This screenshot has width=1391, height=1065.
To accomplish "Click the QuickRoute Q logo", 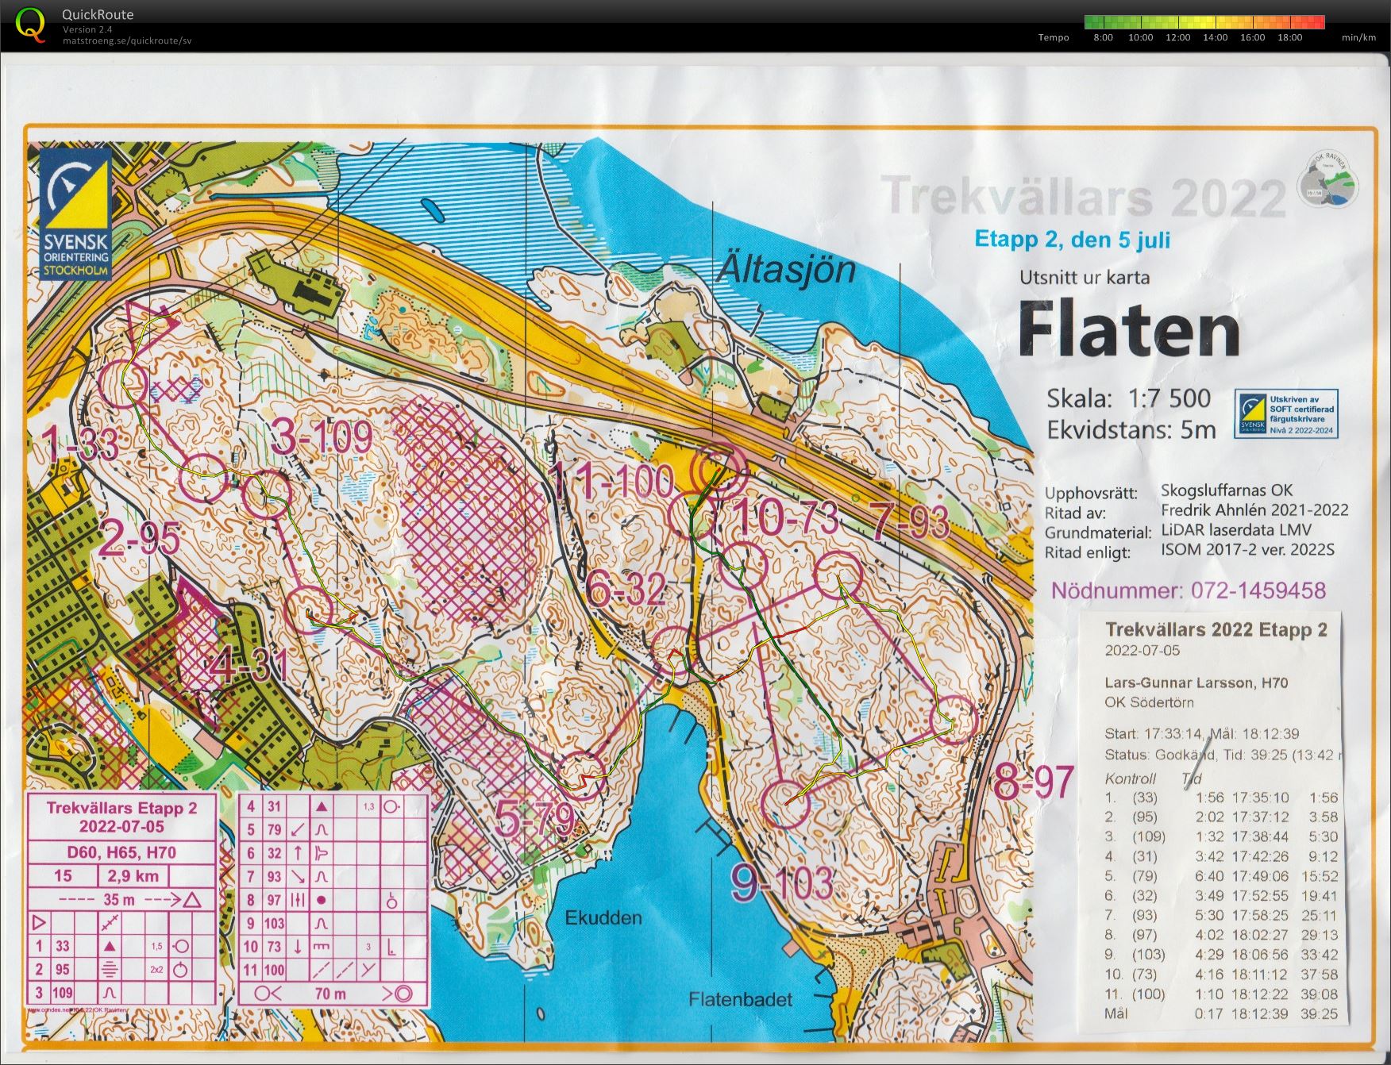I will pyautogui.click(x=30, y=25).
